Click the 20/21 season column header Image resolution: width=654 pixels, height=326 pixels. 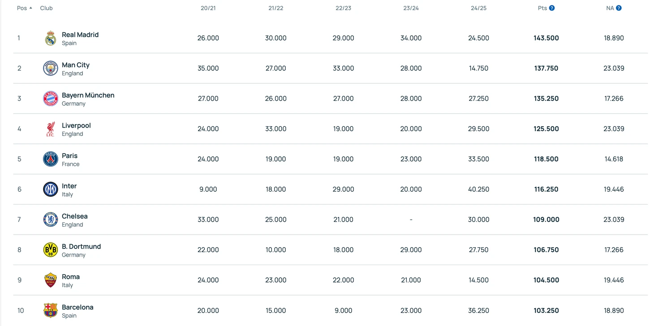208,8
